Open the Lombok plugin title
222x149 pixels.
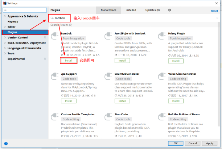66,34
